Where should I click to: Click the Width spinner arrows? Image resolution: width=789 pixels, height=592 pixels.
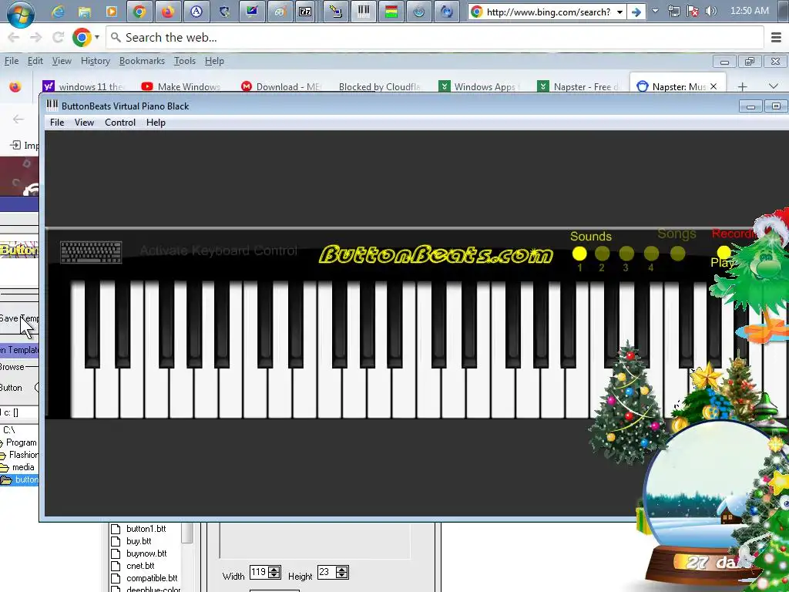tap(274, 573)
